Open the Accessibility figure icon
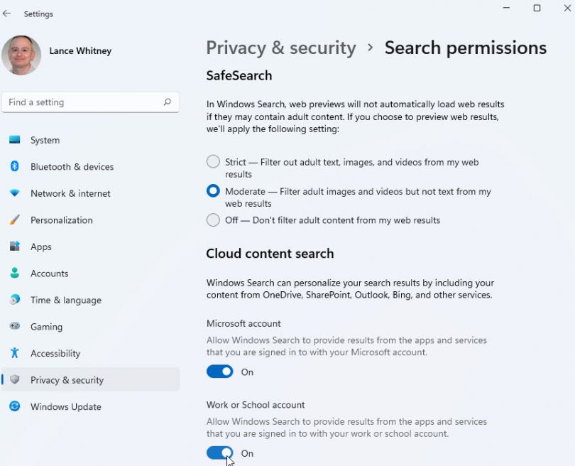 click(x=16, y=353)
